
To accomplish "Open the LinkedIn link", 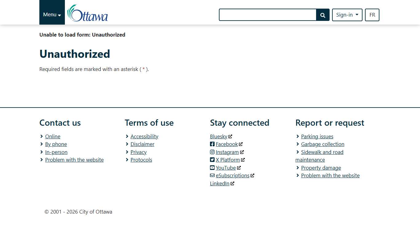I will pos(220,183).
